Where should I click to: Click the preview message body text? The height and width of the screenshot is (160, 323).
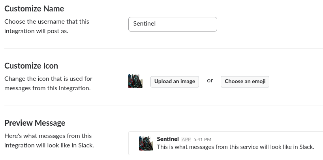235,147
